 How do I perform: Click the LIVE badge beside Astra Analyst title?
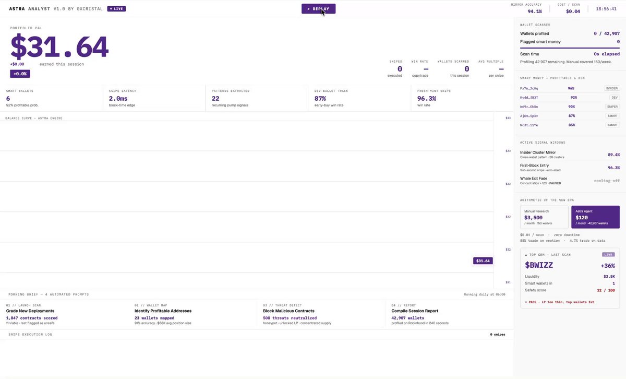click(116, 9)
